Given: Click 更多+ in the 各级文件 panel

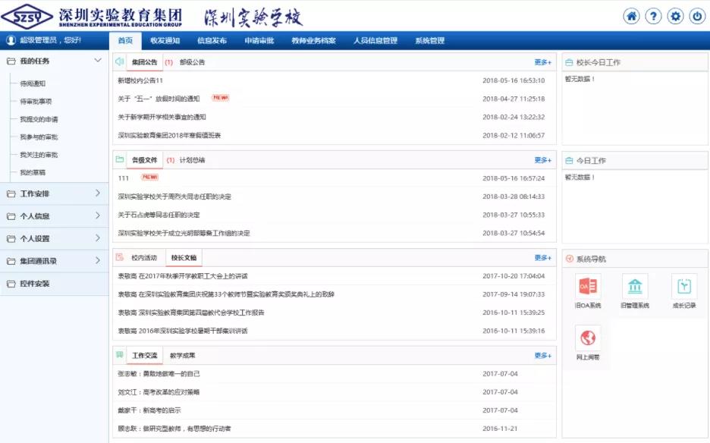Looking at the screenshot, I should tap(543, 160).
